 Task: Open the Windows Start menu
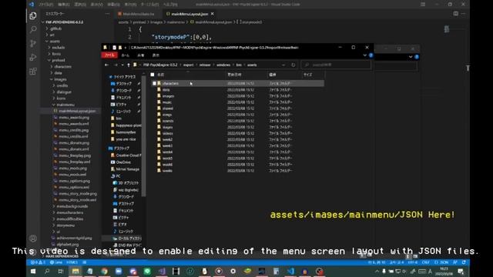[x=33, y=272]
